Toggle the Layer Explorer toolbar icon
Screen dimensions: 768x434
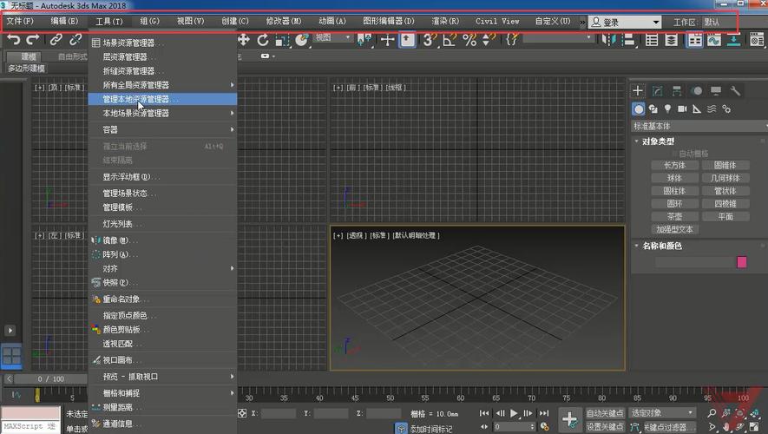tap(672, 40)
